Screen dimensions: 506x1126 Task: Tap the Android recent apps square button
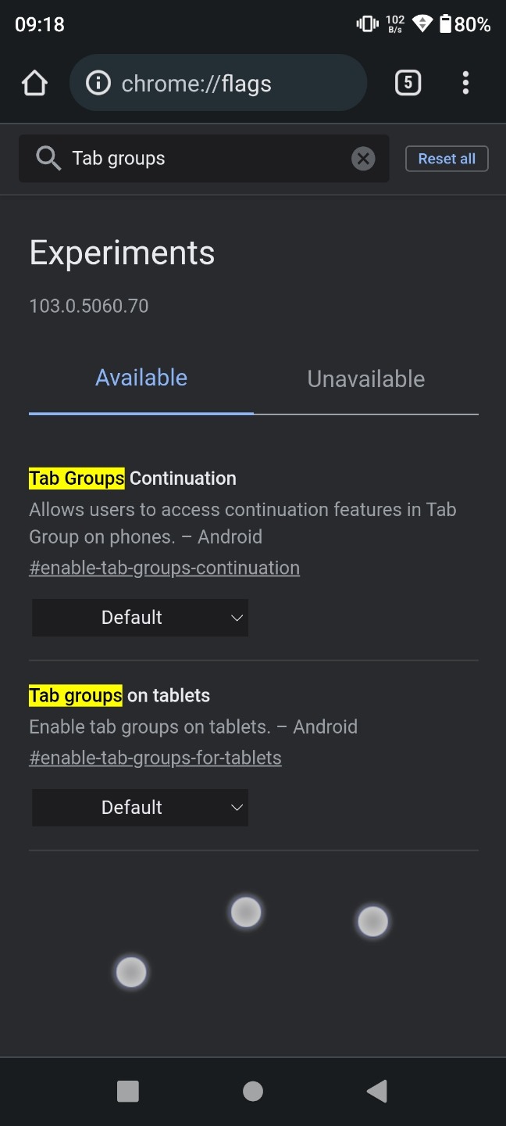tap(128, 1091)
